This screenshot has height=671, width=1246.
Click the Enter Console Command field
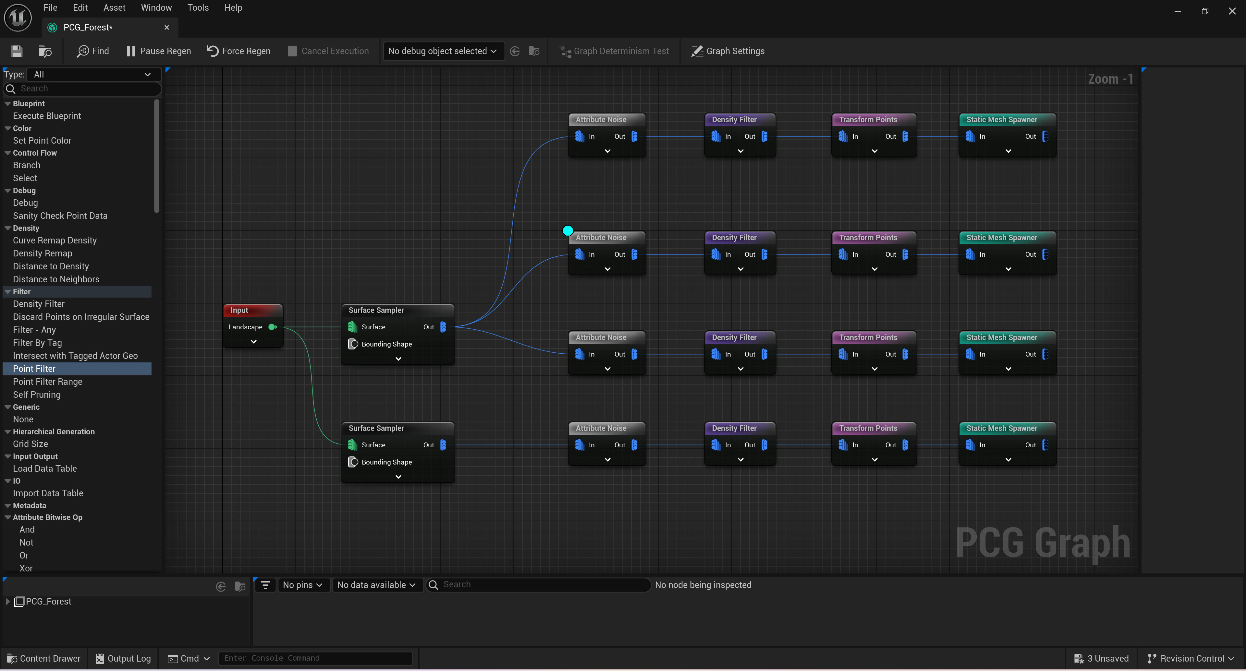pos(315,658)
